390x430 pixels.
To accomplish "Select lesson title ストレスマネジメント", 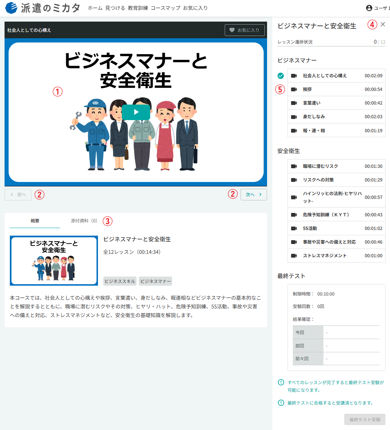I will (325, 256).
